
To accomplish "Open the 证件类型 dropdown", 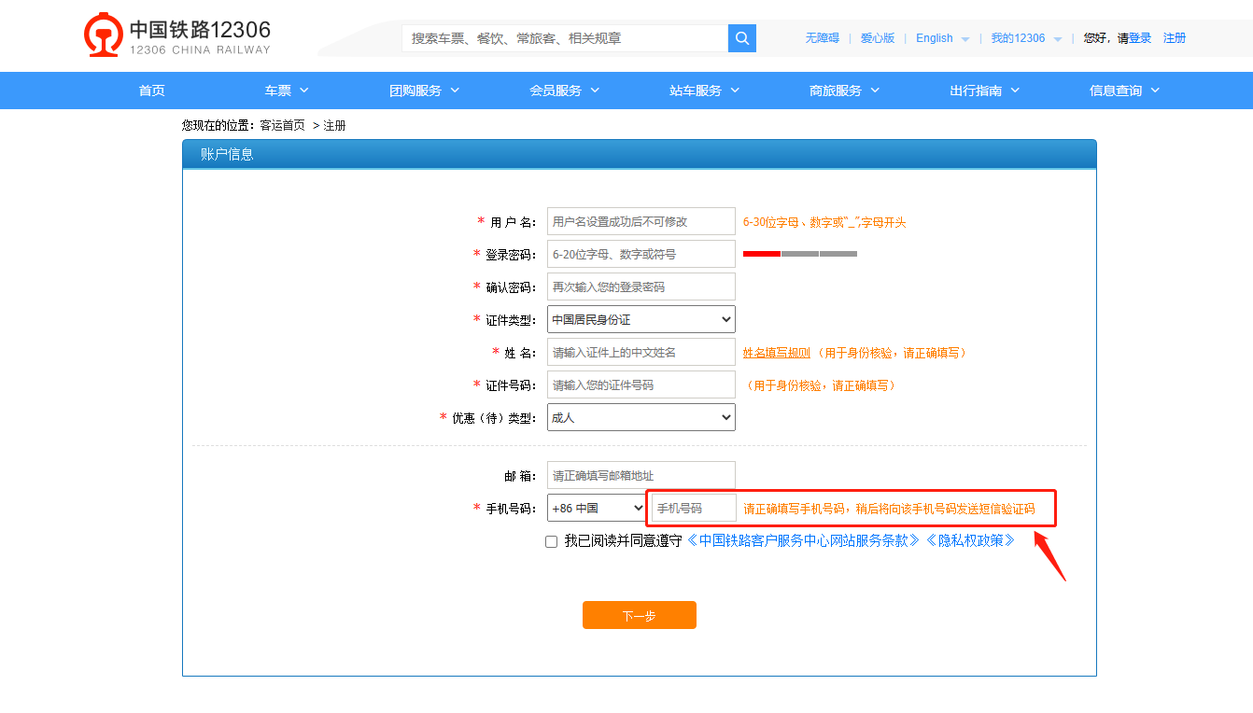I will (x=641, y=319).
